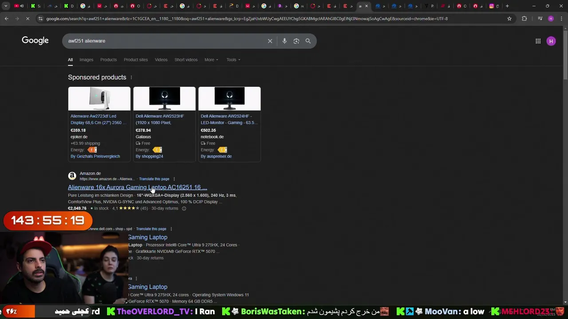The height and width of the screenshot is (319, 568).
Task: Open Sponsored products three-dot options
Action: coord(131,78)
